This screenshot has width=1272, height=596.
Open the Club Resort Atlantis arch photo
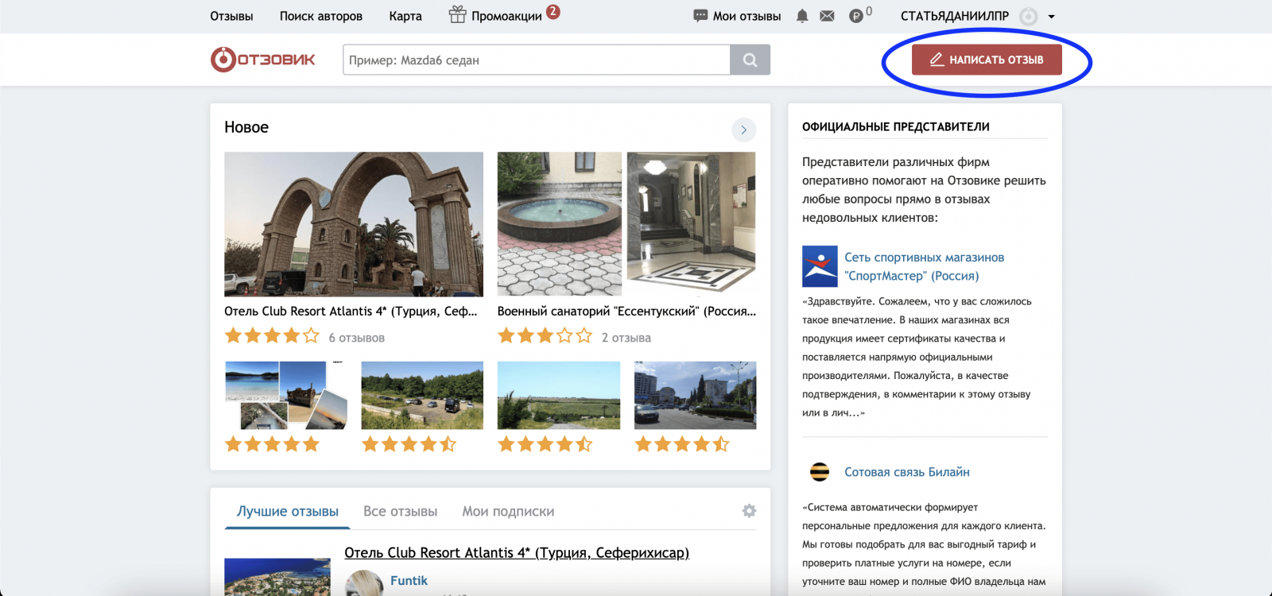click(354, 224)
